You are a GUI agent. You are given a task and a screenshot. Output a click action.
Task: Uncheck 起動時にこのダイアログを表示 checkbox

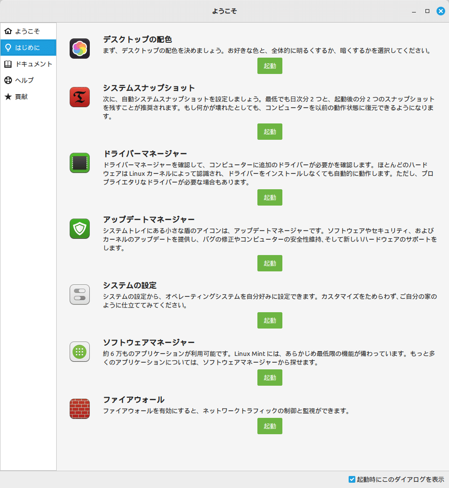coord(352,479)
